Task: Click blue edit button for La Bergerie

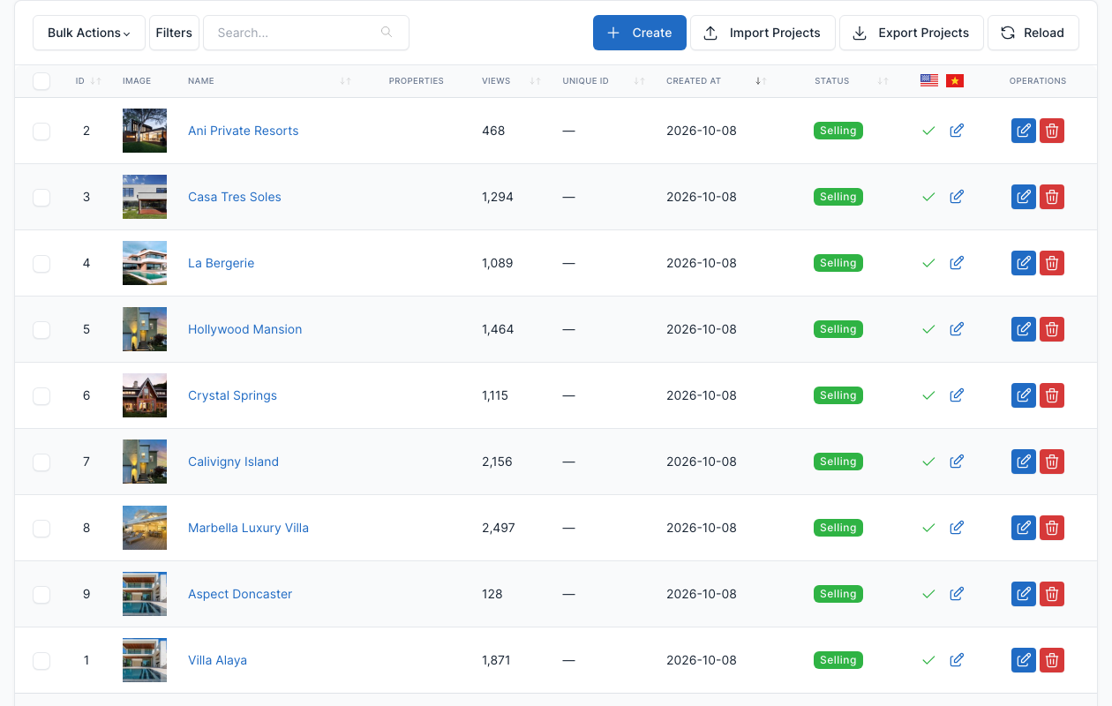Action: coord(1024,263)
